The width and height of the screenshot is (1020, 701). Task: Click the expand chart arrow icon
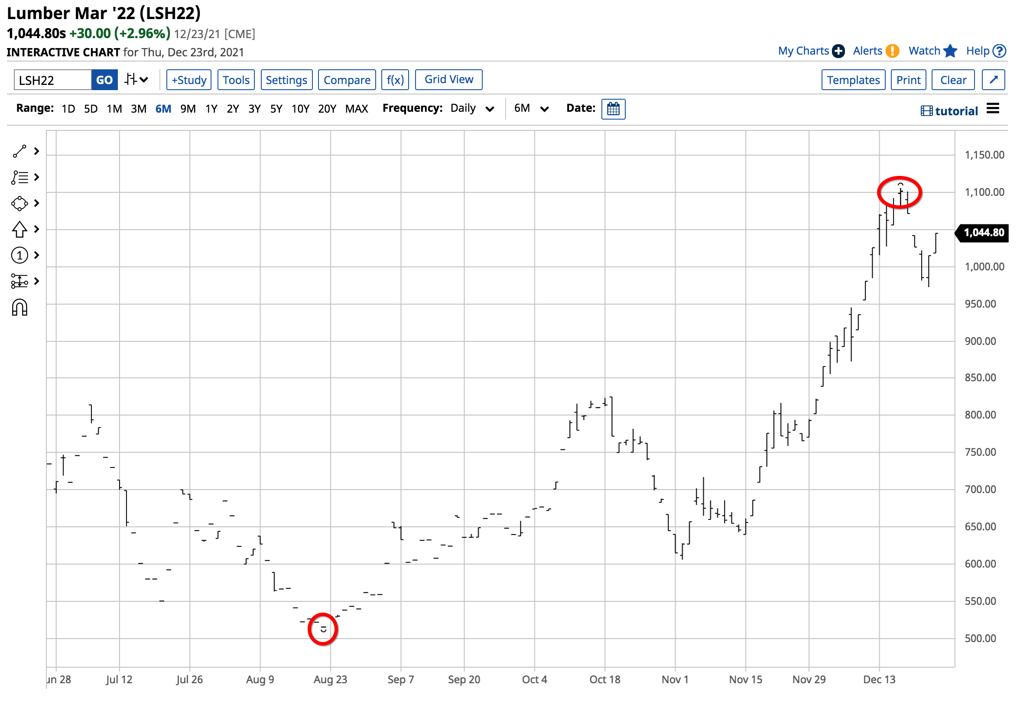(994, 80)
